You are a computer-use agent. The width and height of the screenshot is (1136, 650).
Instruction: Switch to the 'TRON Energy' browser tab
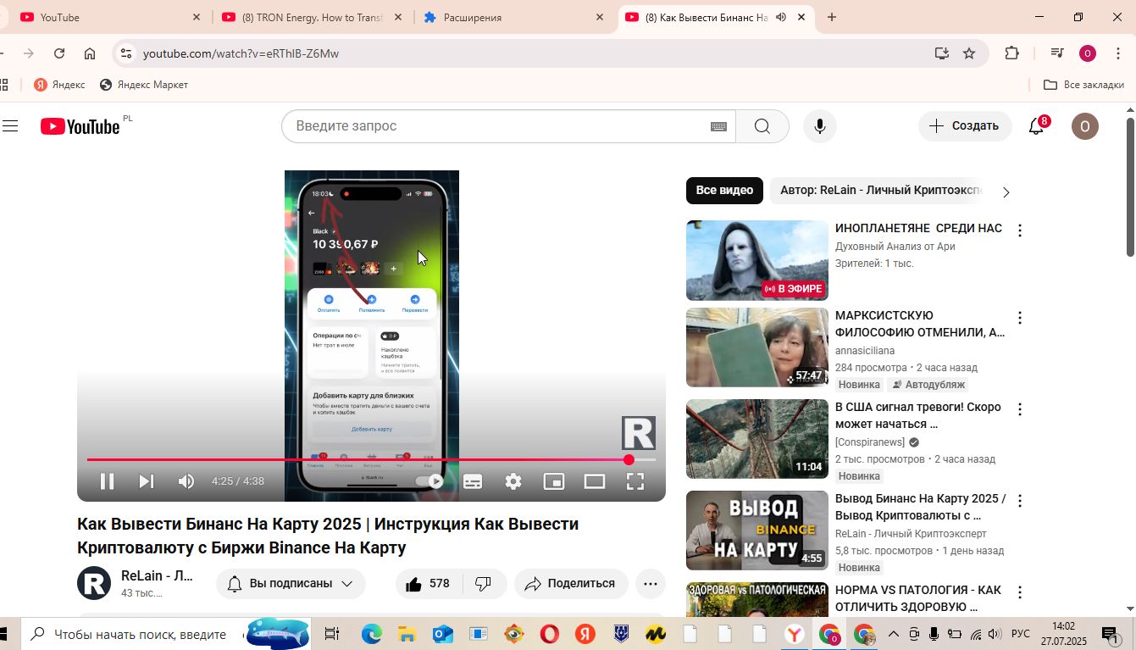(313, 17)
